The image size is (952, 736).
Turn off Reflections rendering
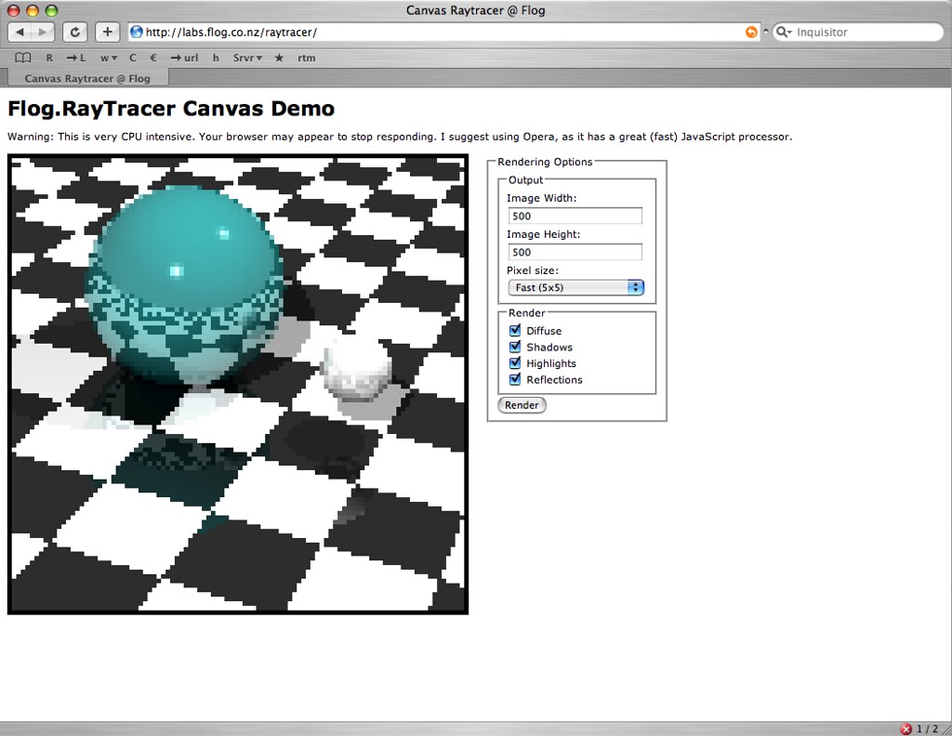click(515, 380)
